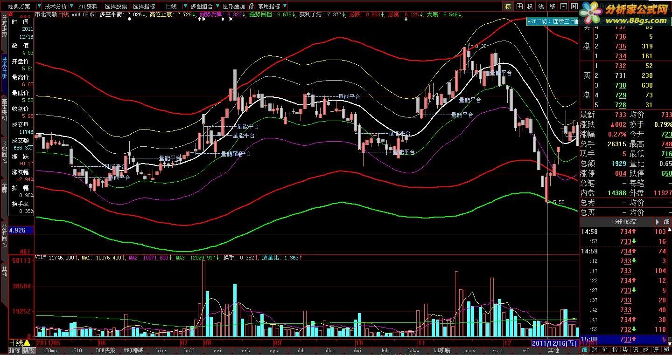Expand the 技术分析 dropdown arrow
Screen dimensions: 672x355
pyautogui.click(x=70, y=7)
